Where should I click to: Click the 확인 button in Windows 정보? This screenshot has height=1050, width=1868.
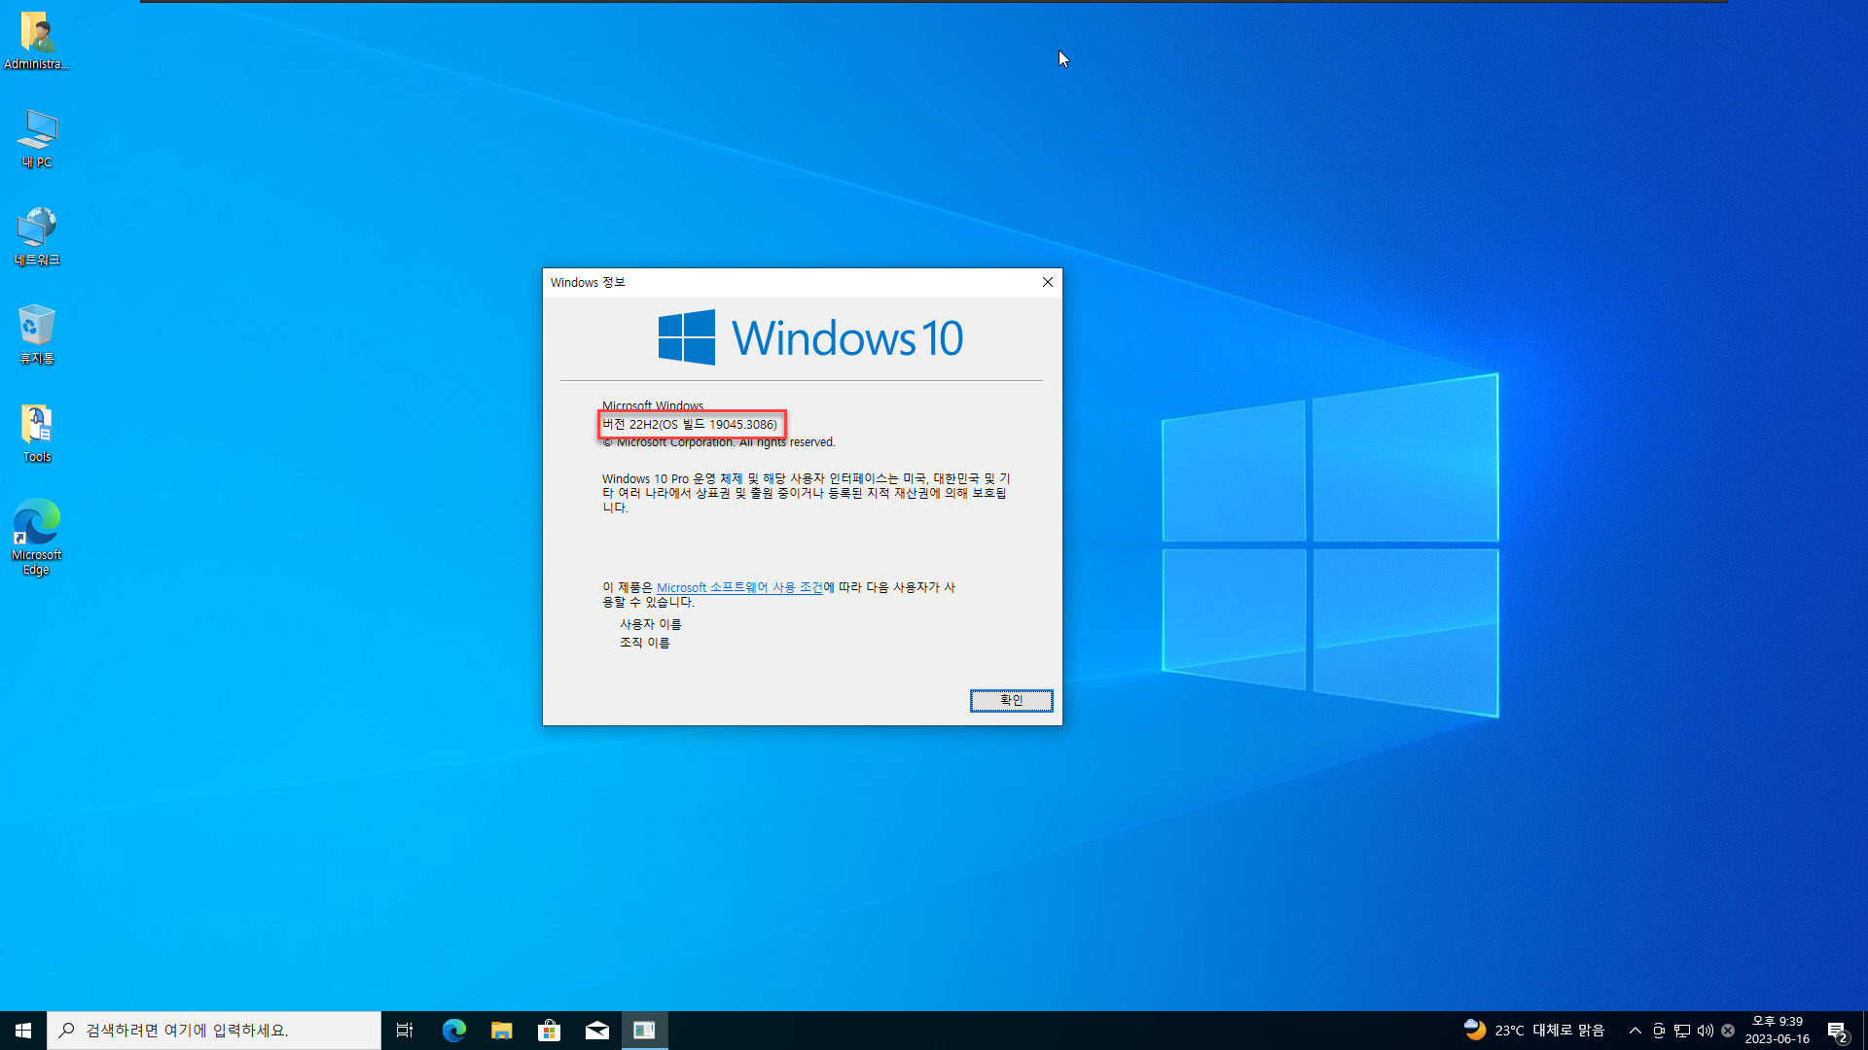(1011, 700)
